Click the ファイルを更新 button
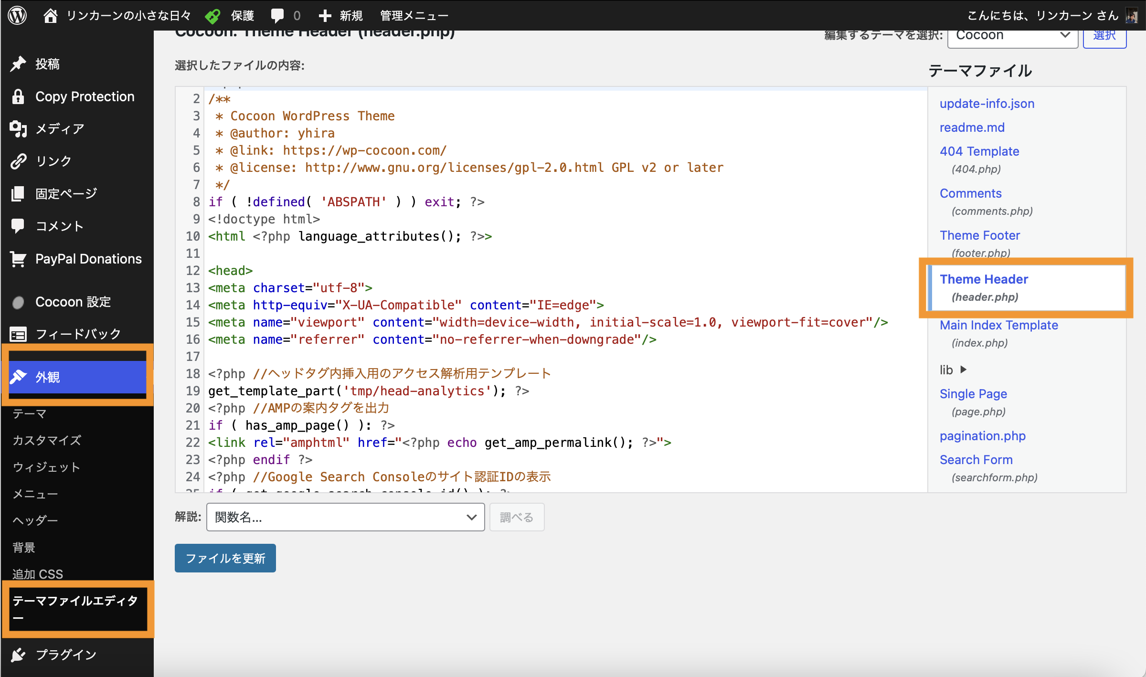Screen dimensions: 1146x677 coord(225,558)
